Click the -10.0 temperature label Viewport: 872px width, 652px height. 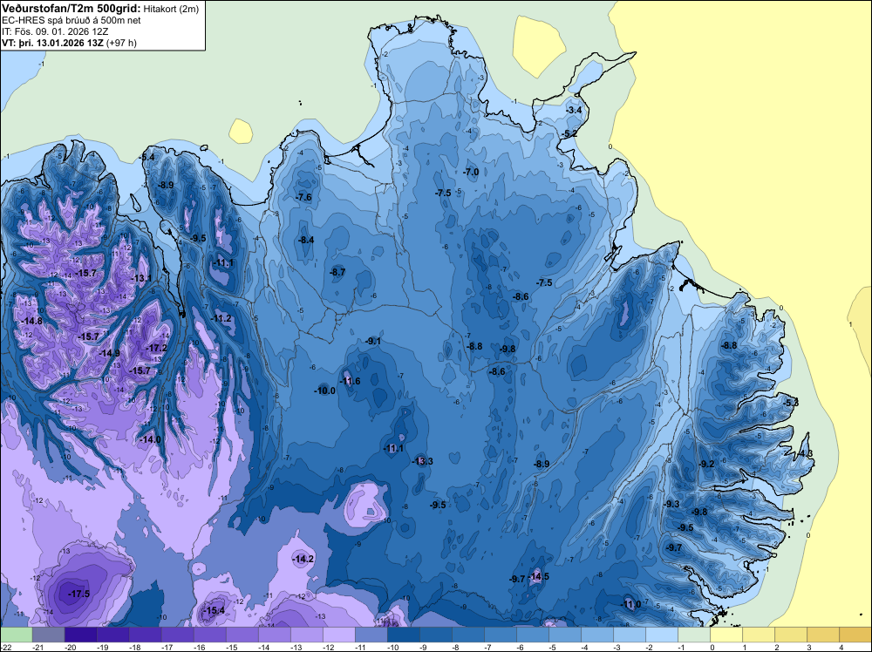click(x=324, y=391)
